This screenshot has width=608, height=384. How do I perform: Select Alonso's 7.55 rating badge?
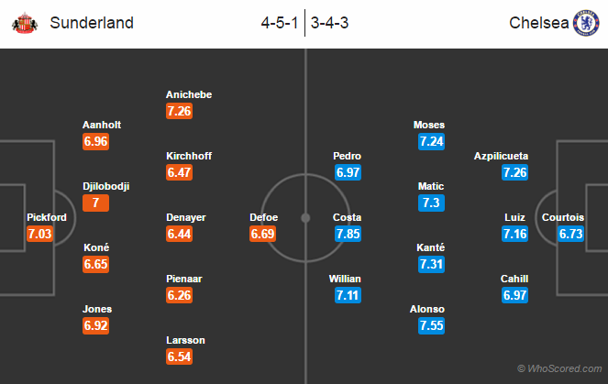coord(431,325)
